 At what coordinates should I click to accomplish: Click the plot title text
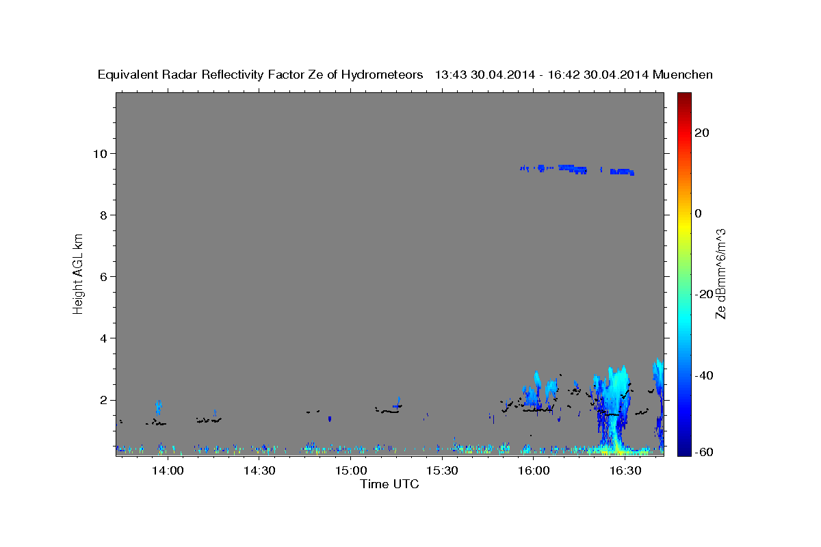pos(406,75)
